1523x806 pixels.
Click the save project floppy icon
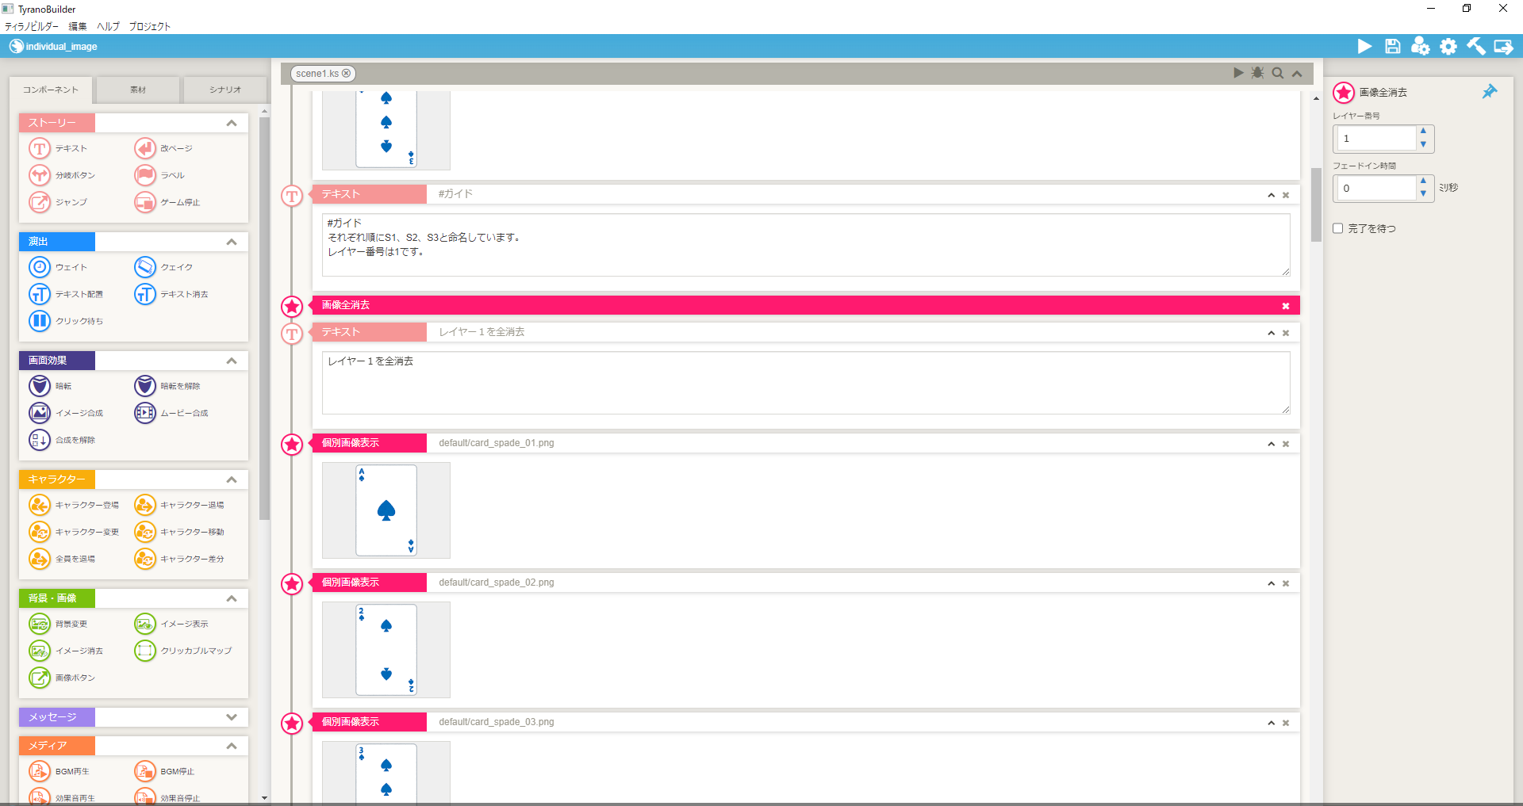click(x=1392, y=47)
